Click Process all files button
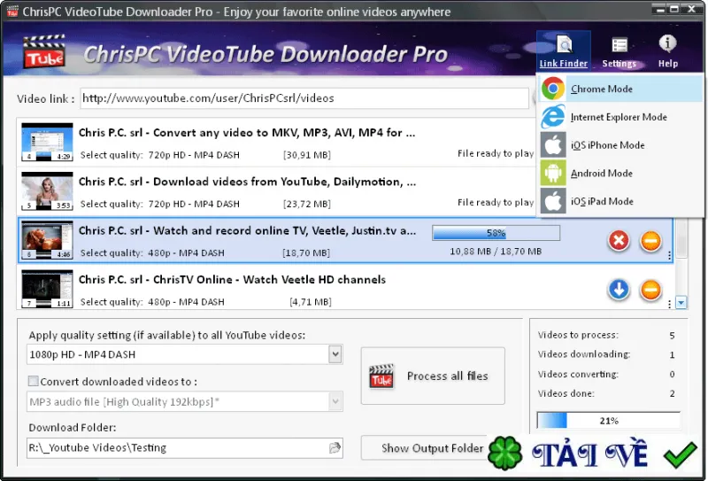 433,376
